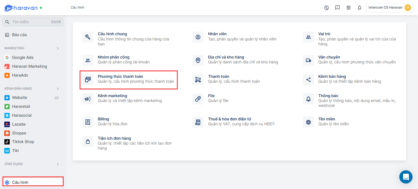The width and height of the screenshot is (418, 189).
Task: Click the Nhân viên person icon
Action: click(x=198, y=37)
